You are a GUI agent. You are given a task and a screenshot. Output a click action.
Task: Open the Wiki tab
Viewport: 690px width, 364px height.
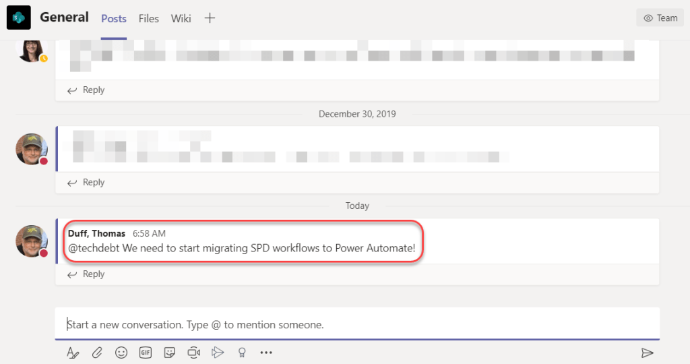tap(181, 18)
